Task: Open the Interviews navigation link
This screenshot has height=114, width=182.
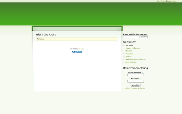Action: pyautogui.click(x=129, y=54)
